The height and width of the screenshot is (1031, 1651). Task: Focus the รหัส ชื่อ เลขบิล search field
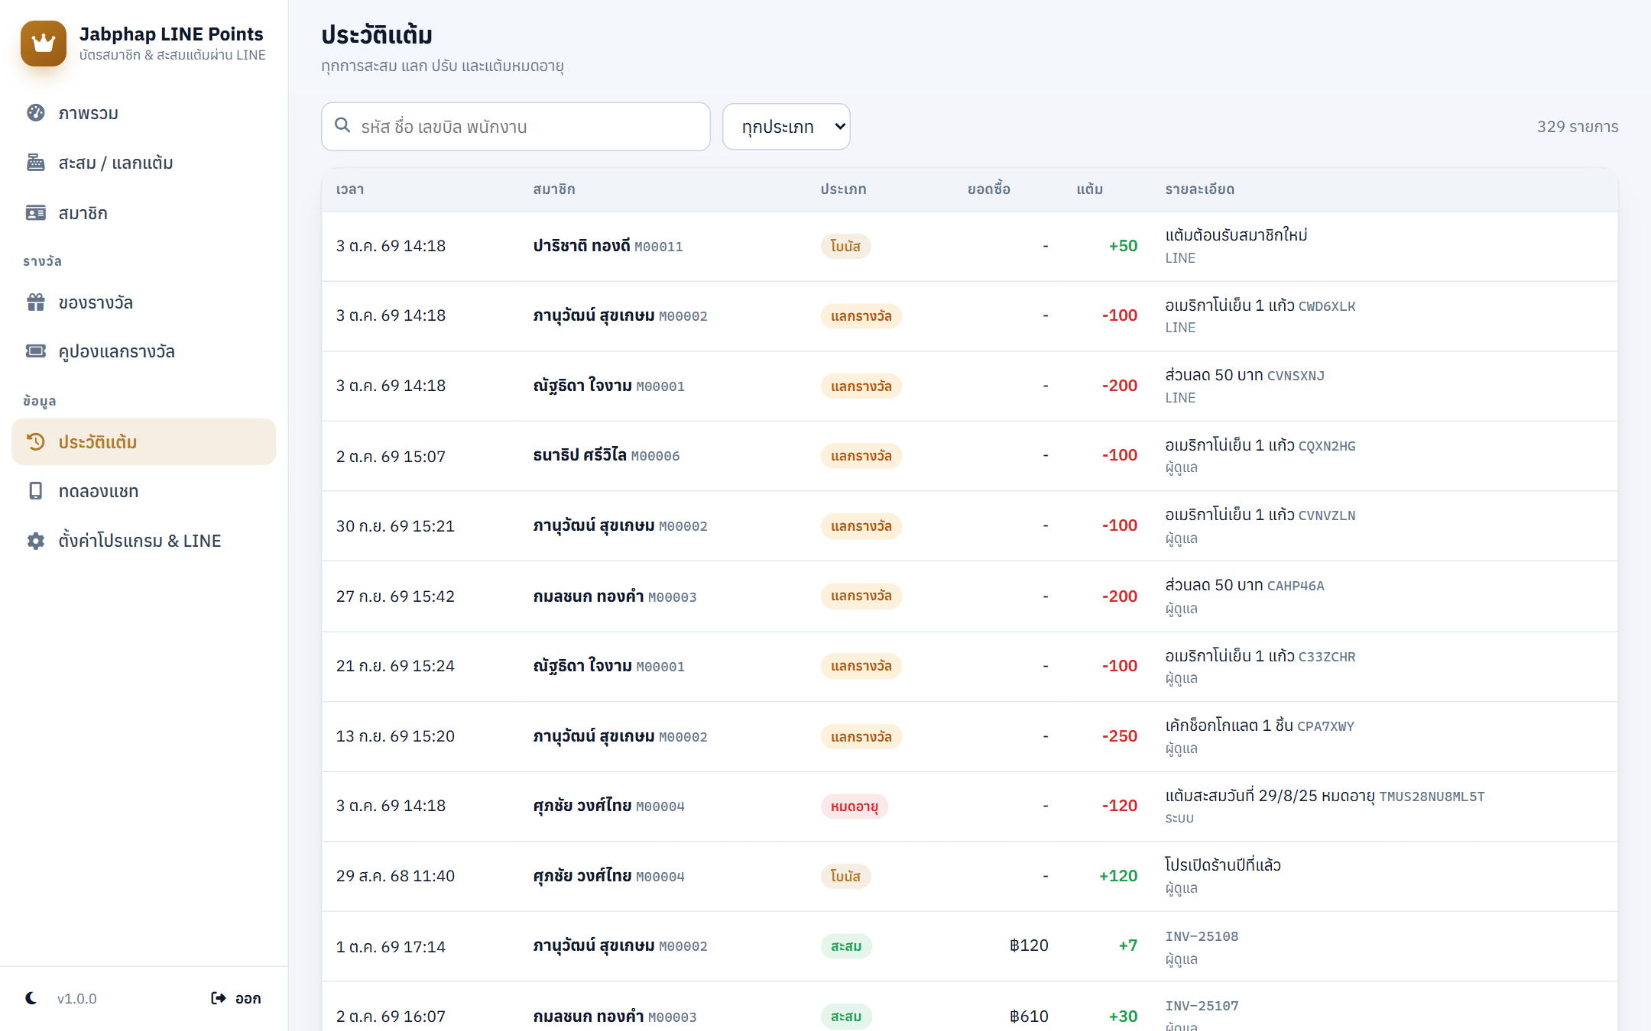pos(516,127)
